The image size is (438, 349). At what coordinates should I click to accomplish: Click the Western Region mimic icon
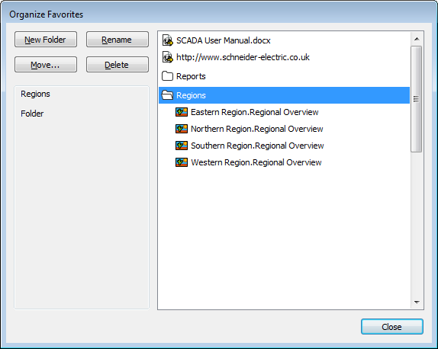pyautogui.click(x=182, y=162)
